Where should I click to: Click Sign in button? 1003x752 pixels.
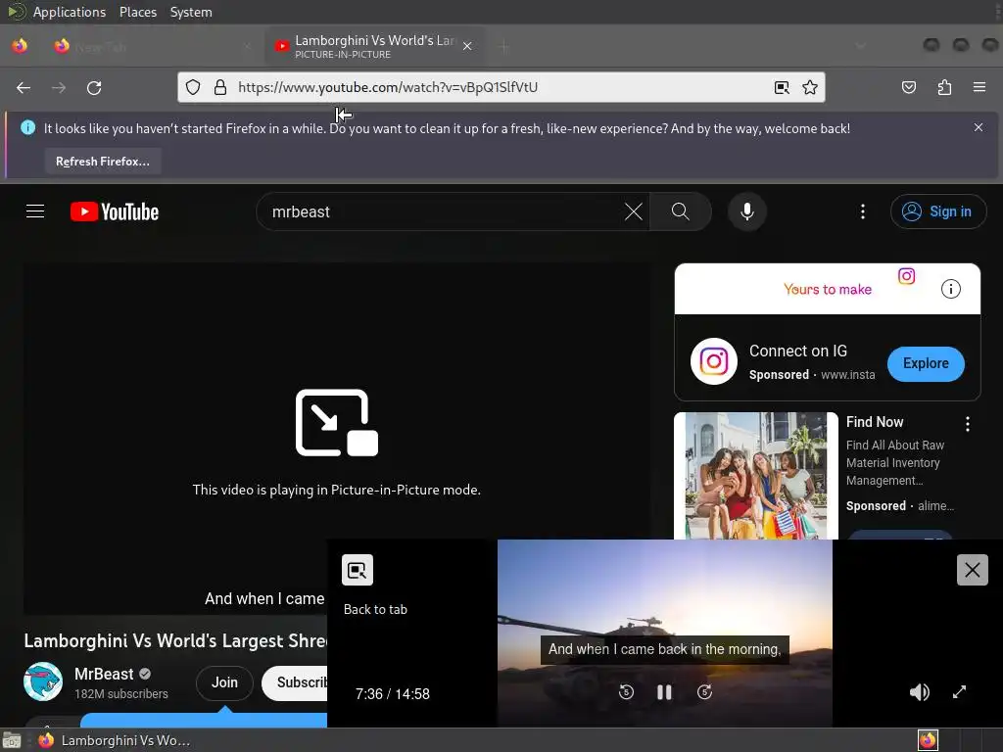(x=938, y=211)
